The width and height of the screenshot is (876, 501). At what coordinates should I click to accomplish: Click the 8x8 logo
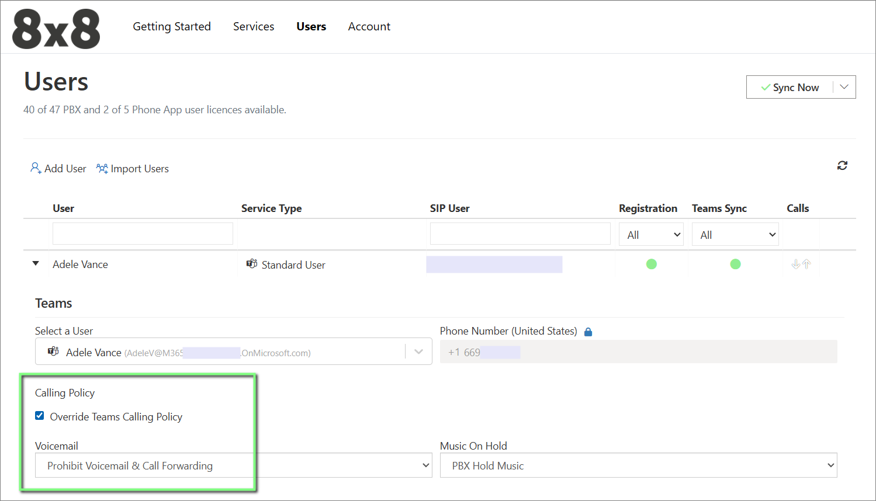[x=56, y=29]
